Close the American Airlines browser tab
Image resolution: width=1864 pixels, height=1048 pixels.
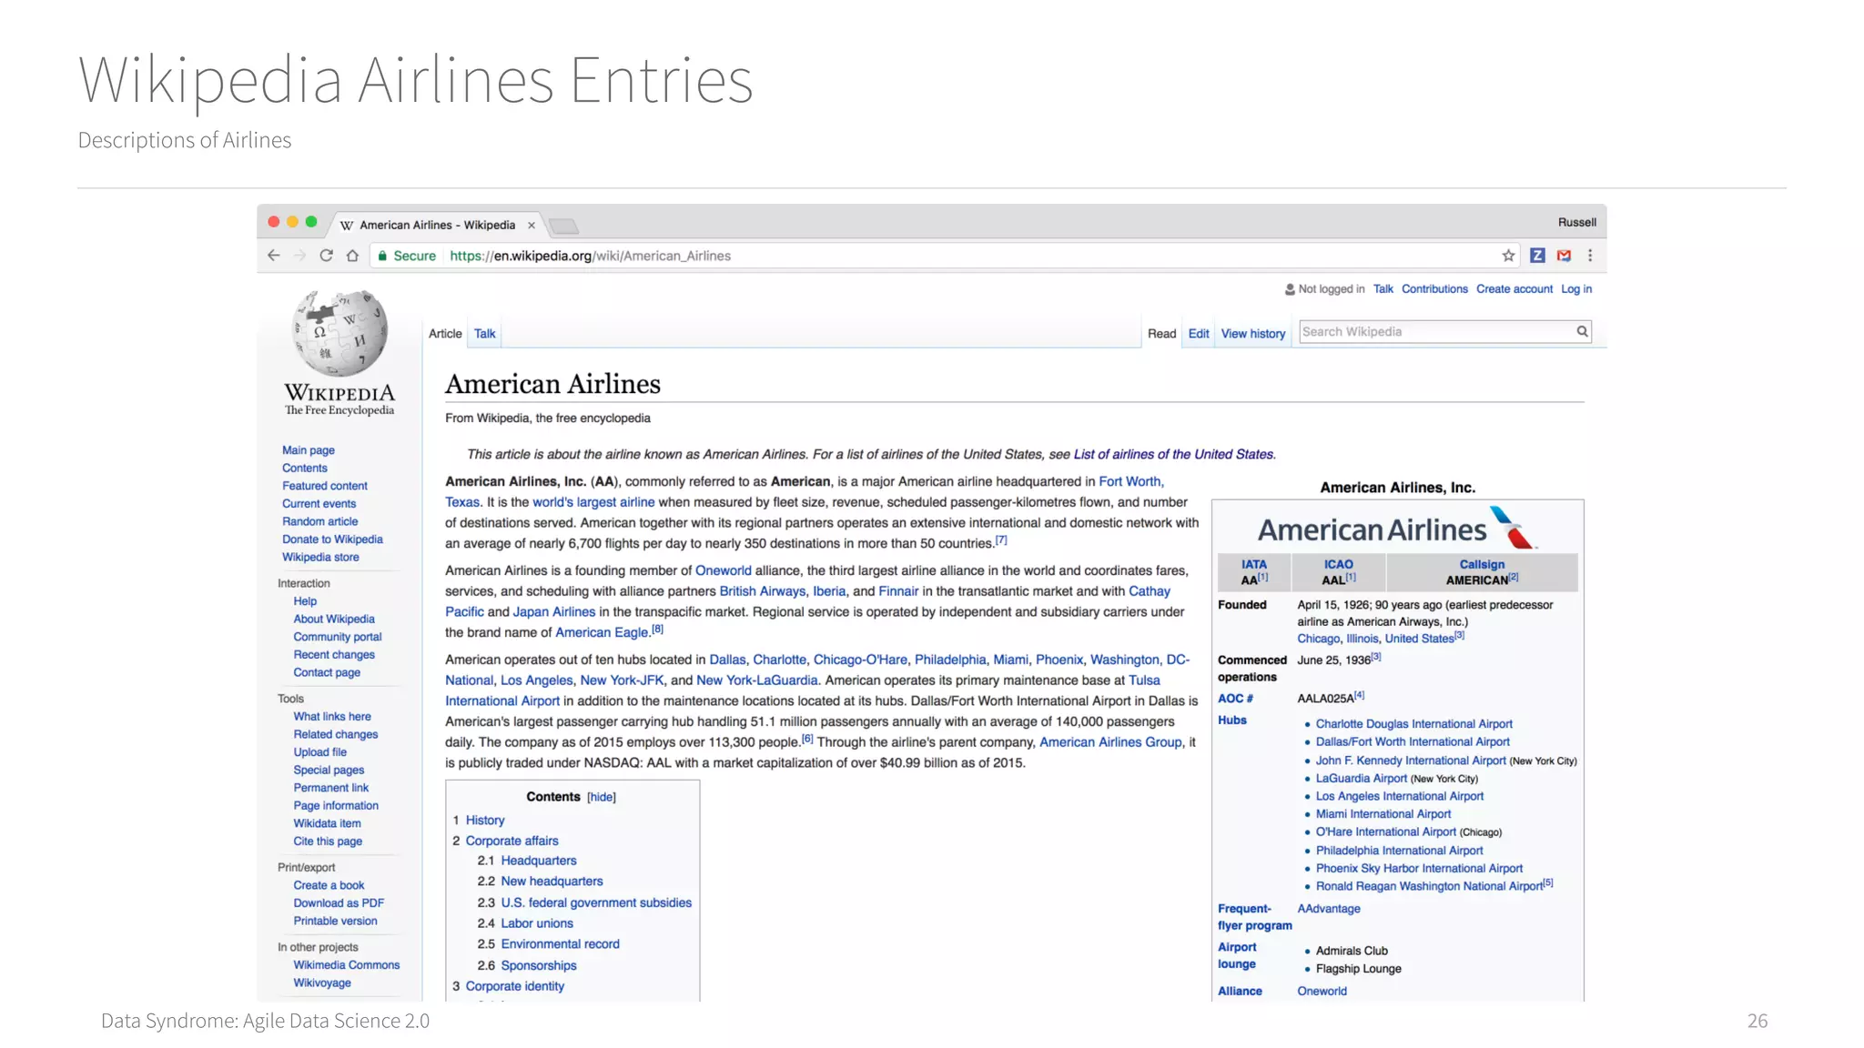tap(532, 226)
